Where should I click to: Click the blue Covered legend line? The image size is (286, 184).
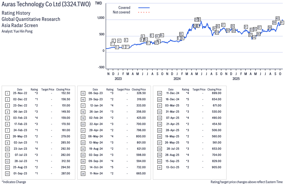point(144,7)
